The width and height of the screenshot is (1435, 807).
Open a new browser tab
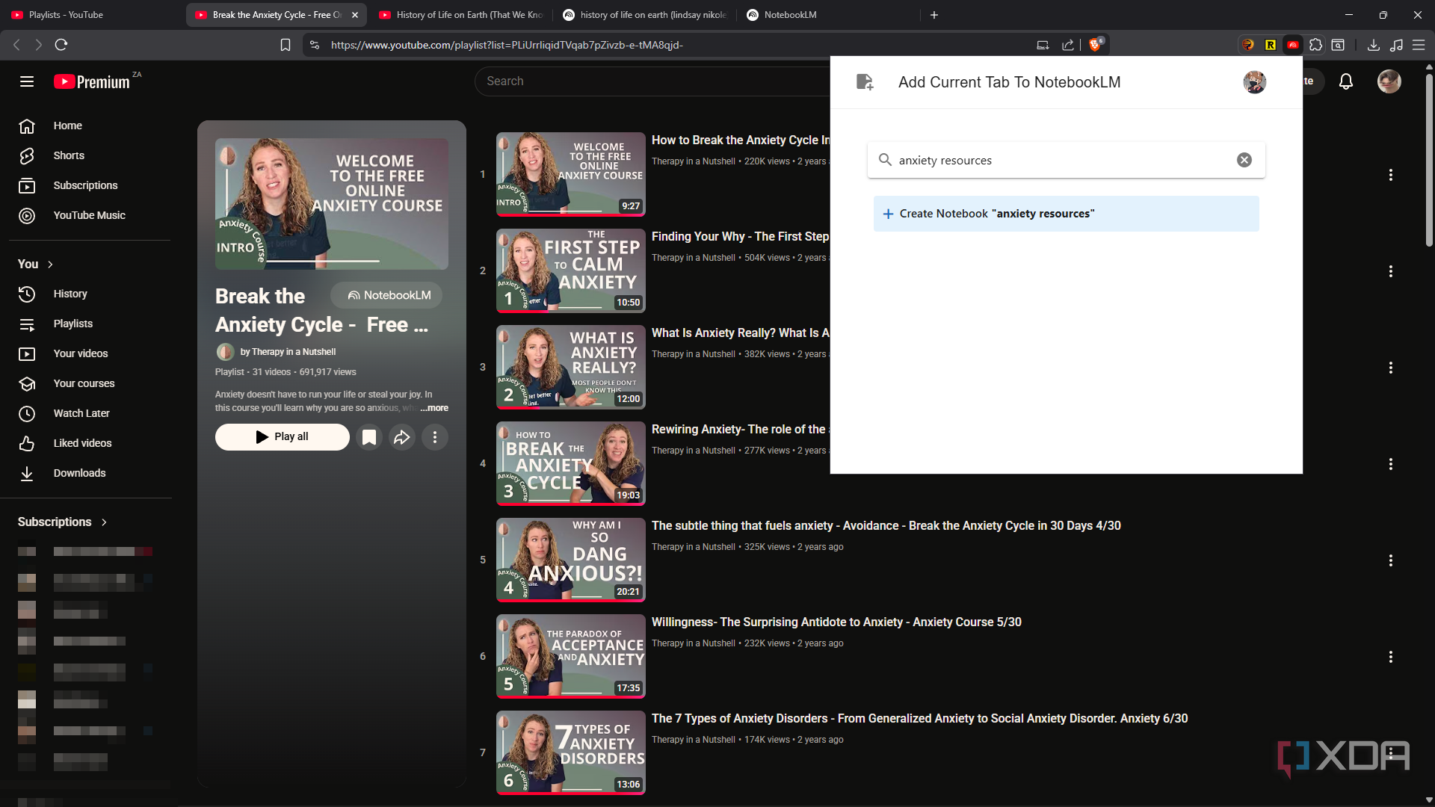click(934, 15)
